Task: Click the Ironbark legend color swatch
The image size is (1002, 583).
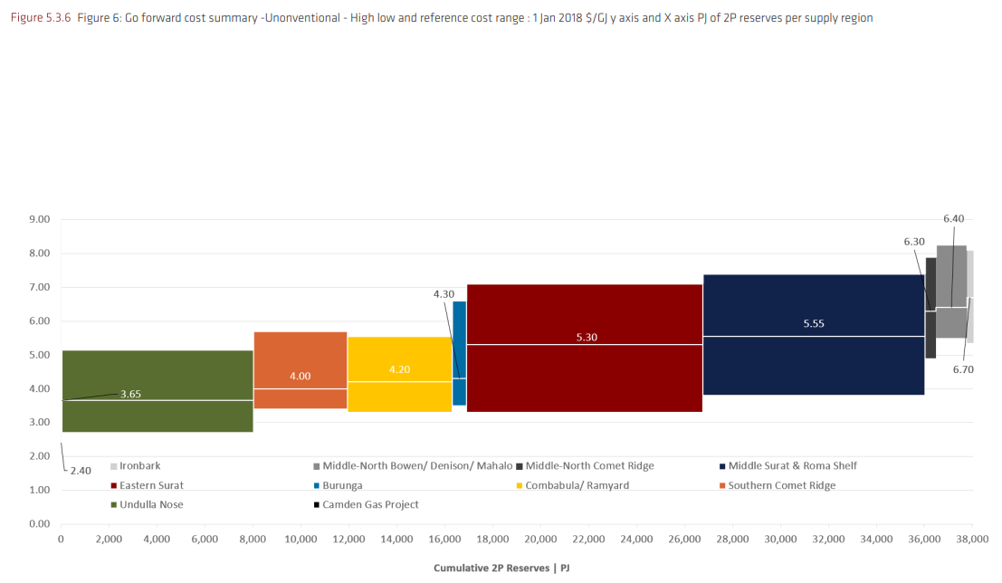Action: (x=114, y=466)
